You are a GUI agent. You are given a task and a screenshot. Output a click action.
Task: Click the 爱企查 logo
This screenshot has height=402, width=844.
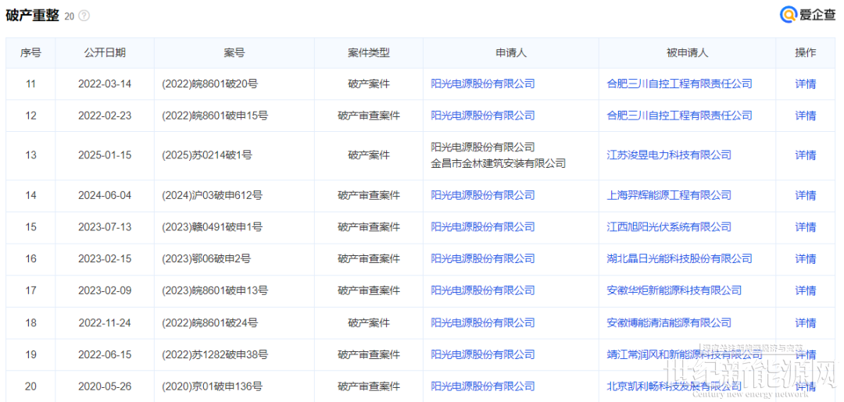point(809,15)
